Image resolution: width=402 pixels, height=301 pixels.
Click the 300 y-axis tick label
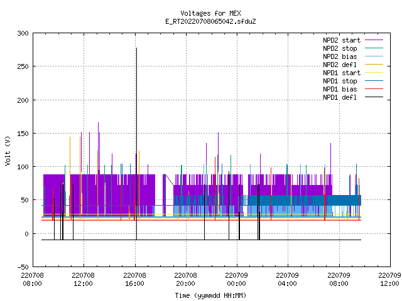point(23,33)
